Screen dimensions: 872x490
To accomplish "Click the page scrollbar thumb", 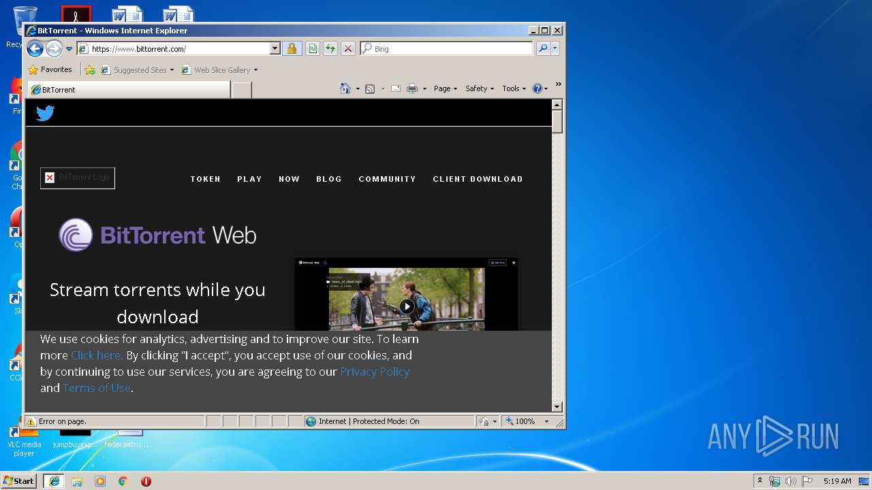I will (557, 122).
